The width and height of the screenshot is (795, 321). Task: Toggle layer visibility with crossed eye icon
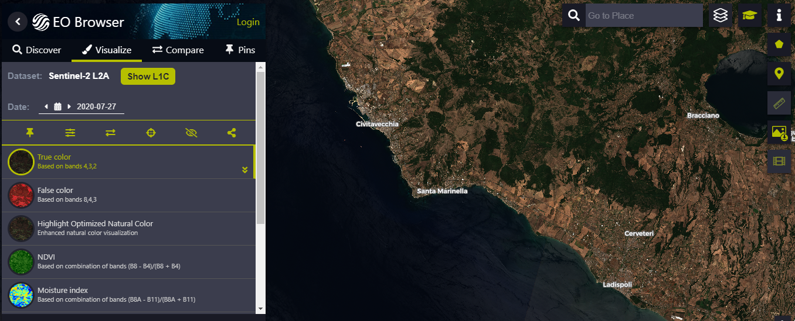pos(191,133)
